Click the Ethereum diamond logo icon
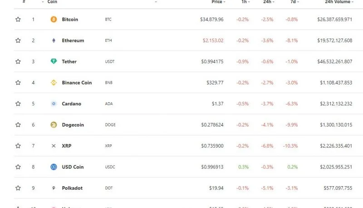This screenshot has height=208, width=363. 54,40
